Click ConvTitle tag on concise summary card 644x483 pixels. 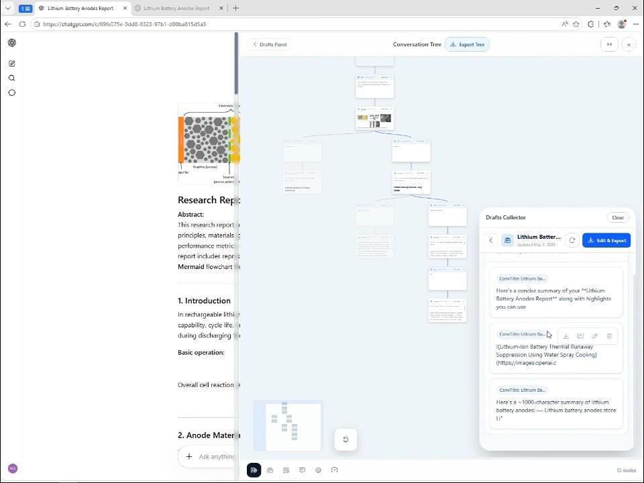point(522,278)
